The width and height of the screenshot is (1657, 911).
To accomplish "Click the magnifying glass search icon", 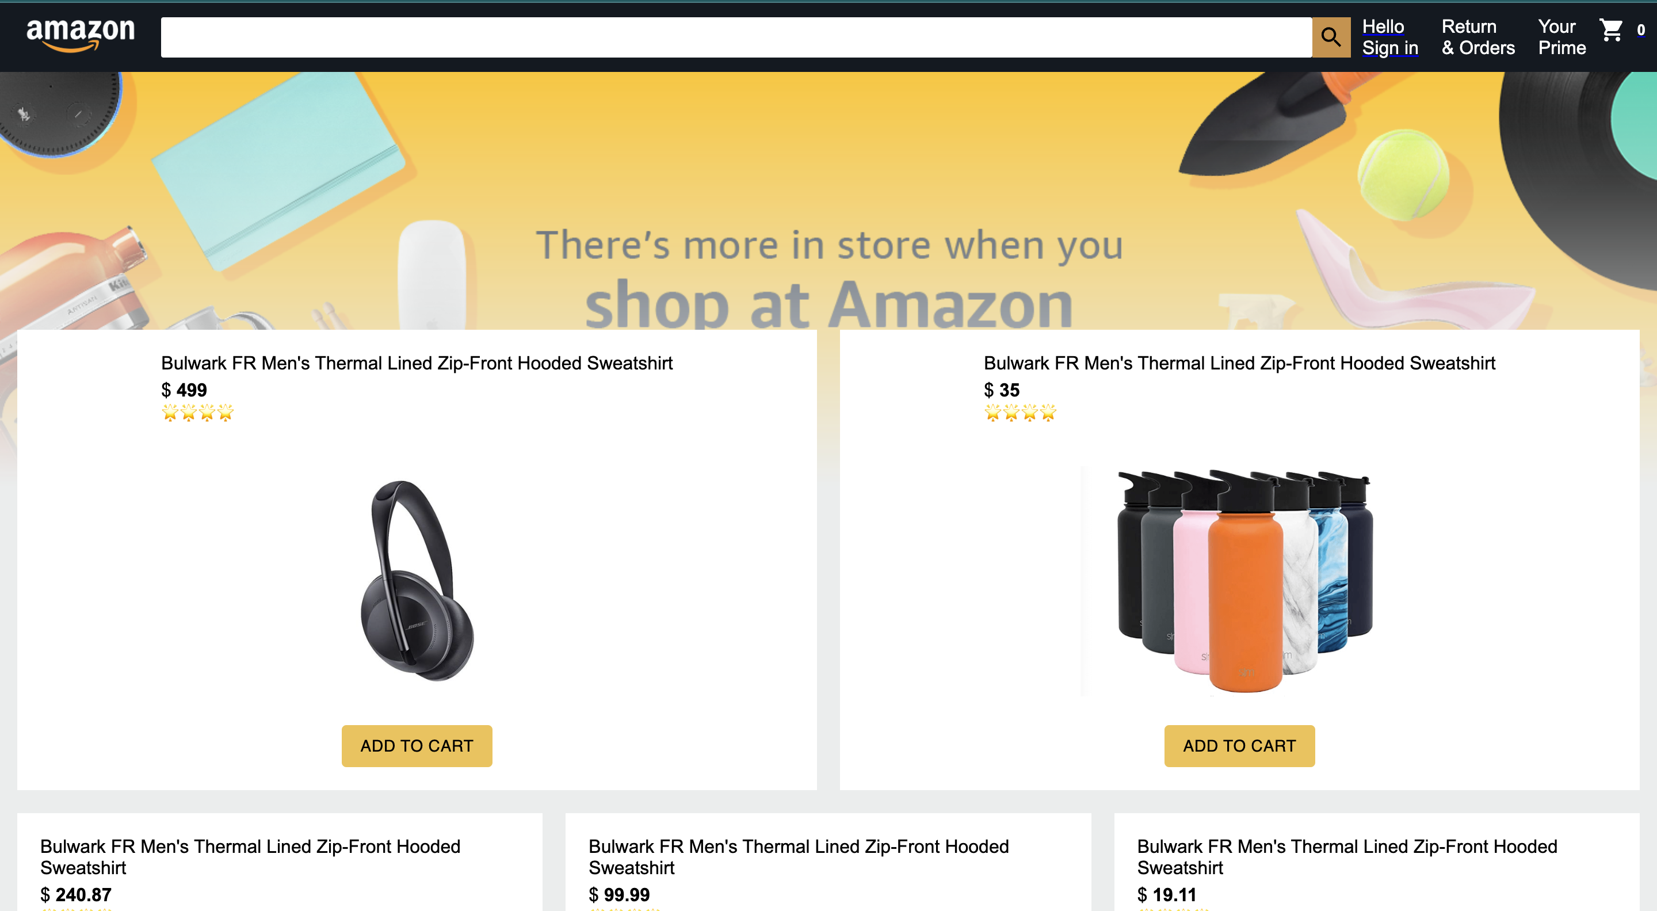I will [1331, 37].
